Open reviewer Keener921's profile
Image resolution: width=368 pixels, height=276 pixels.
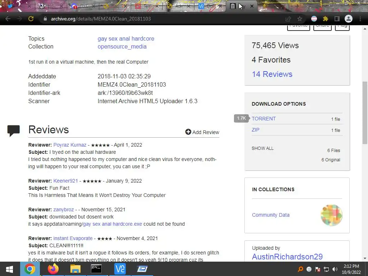(x=65, y=181)
